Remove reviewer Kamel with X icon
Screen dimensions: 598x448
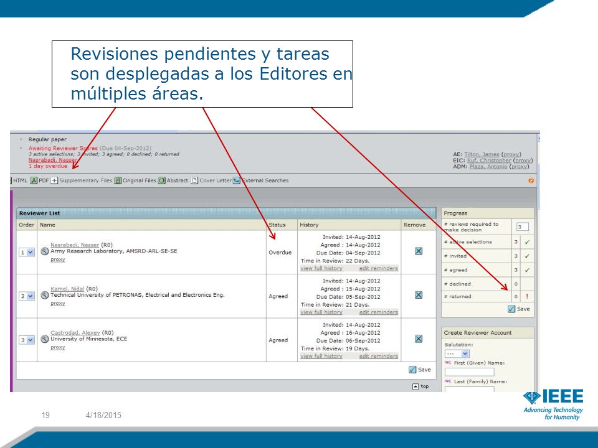click(x=419, y=295)
